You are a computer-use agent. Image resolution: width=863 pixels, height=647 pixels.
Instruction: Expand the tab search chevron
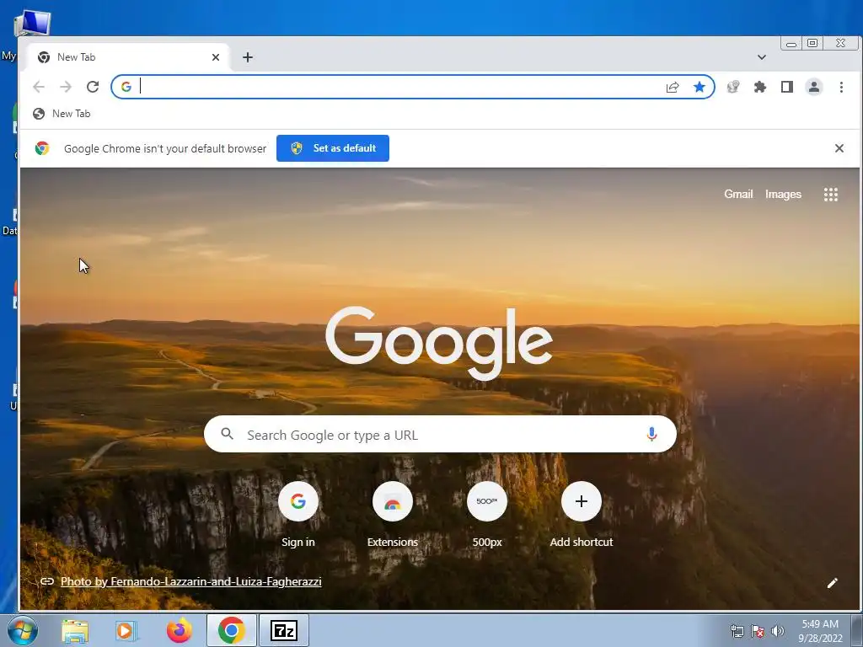click(x=762, y=57)
